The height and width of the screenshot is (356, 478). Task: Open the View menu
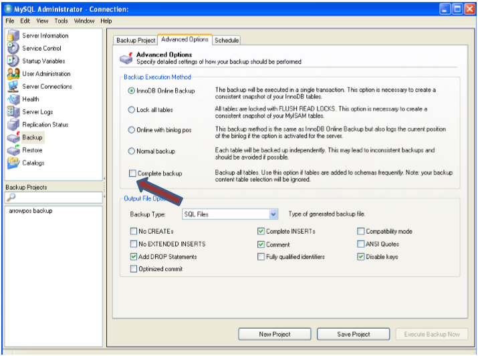42,21
